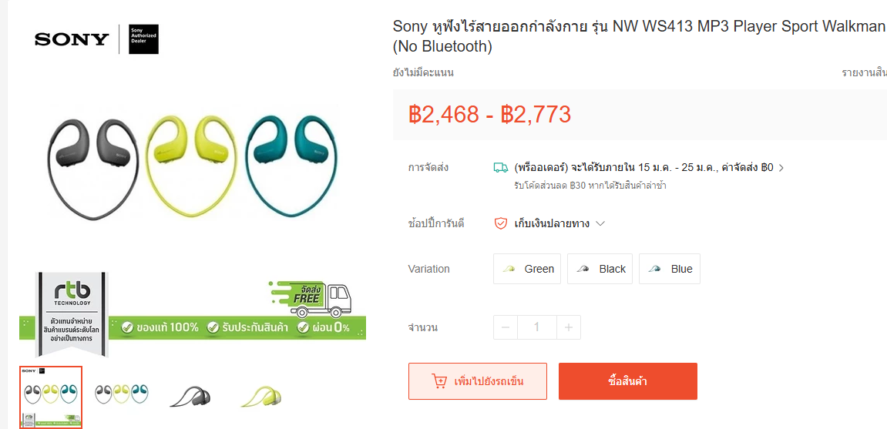Screen dimensions: 887x429
Task: Click the Sony logo
Action: click(72, 39)
